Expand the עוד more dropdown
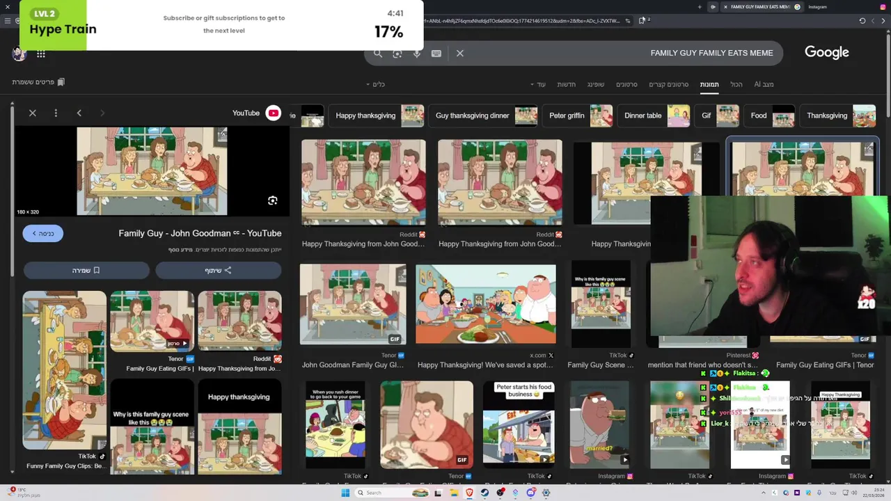Image resolution: width=891 pixels, height=501 pixels. coord(539,84)
